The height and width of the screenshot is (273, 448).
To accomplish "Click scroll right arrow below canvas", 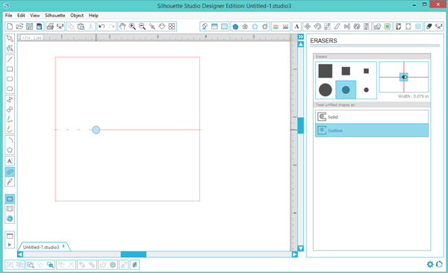I will click(295, 254).
